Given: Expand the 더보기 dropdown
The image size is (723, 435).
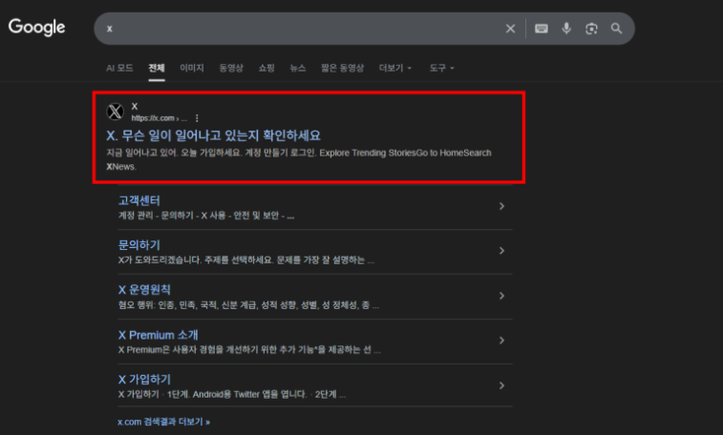Looking at the screenshot, I should [x=395, y=68].
